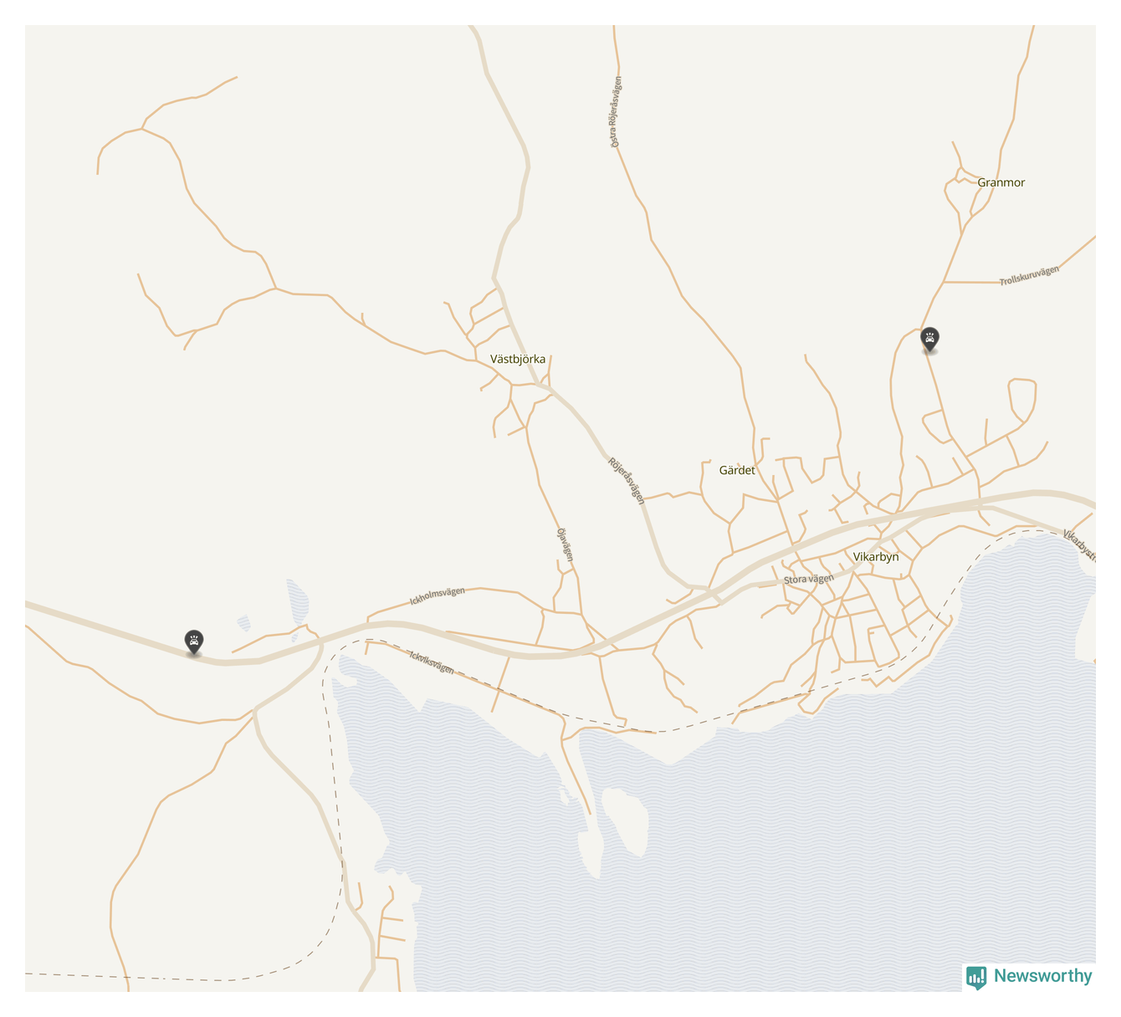Select the car marker on the western highway
The height and width of the screenshot is (1017, 1121).
[194, 642]
